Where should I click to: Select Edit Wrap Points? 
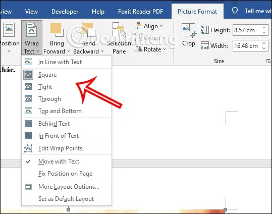(67, 148)
